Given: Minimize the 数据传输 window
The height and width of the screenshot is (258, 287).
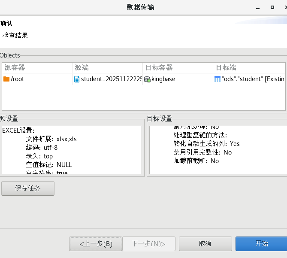Looking at the screenshot, I should (x=257, y=7).
